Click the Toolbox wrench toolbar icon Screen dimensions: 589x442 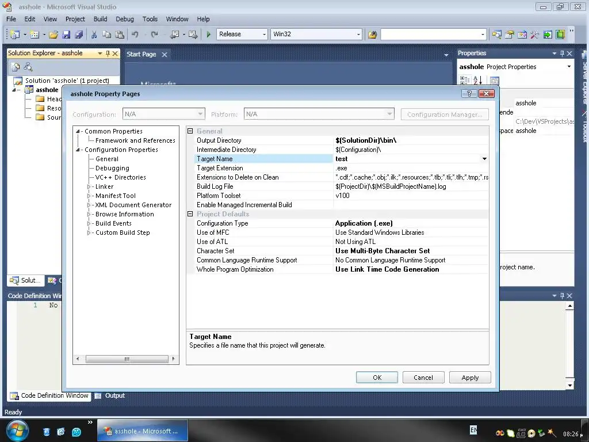click(x=535, y=35)
